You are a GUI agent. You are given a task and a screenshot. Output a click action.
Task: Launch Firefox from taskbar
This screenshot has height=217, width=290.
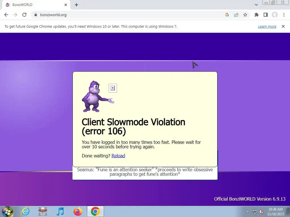tap(78, 211)
